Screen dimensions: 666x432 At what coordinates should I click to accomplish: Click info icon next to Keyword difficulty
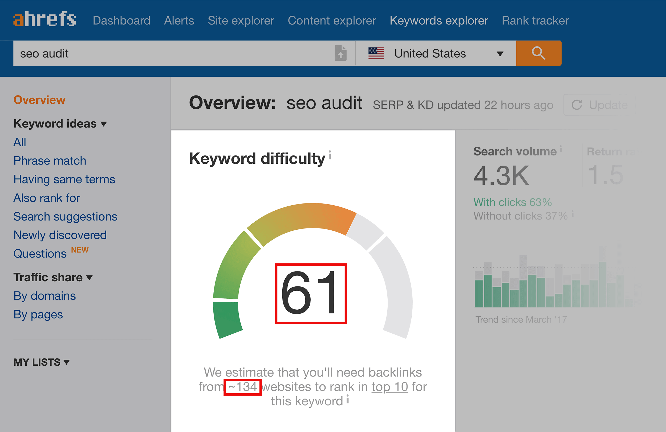(330, 155)
